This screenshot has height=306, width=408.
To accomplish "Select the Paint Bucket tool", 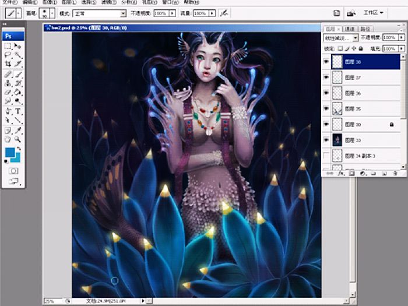I will click(x=17, y=92).
